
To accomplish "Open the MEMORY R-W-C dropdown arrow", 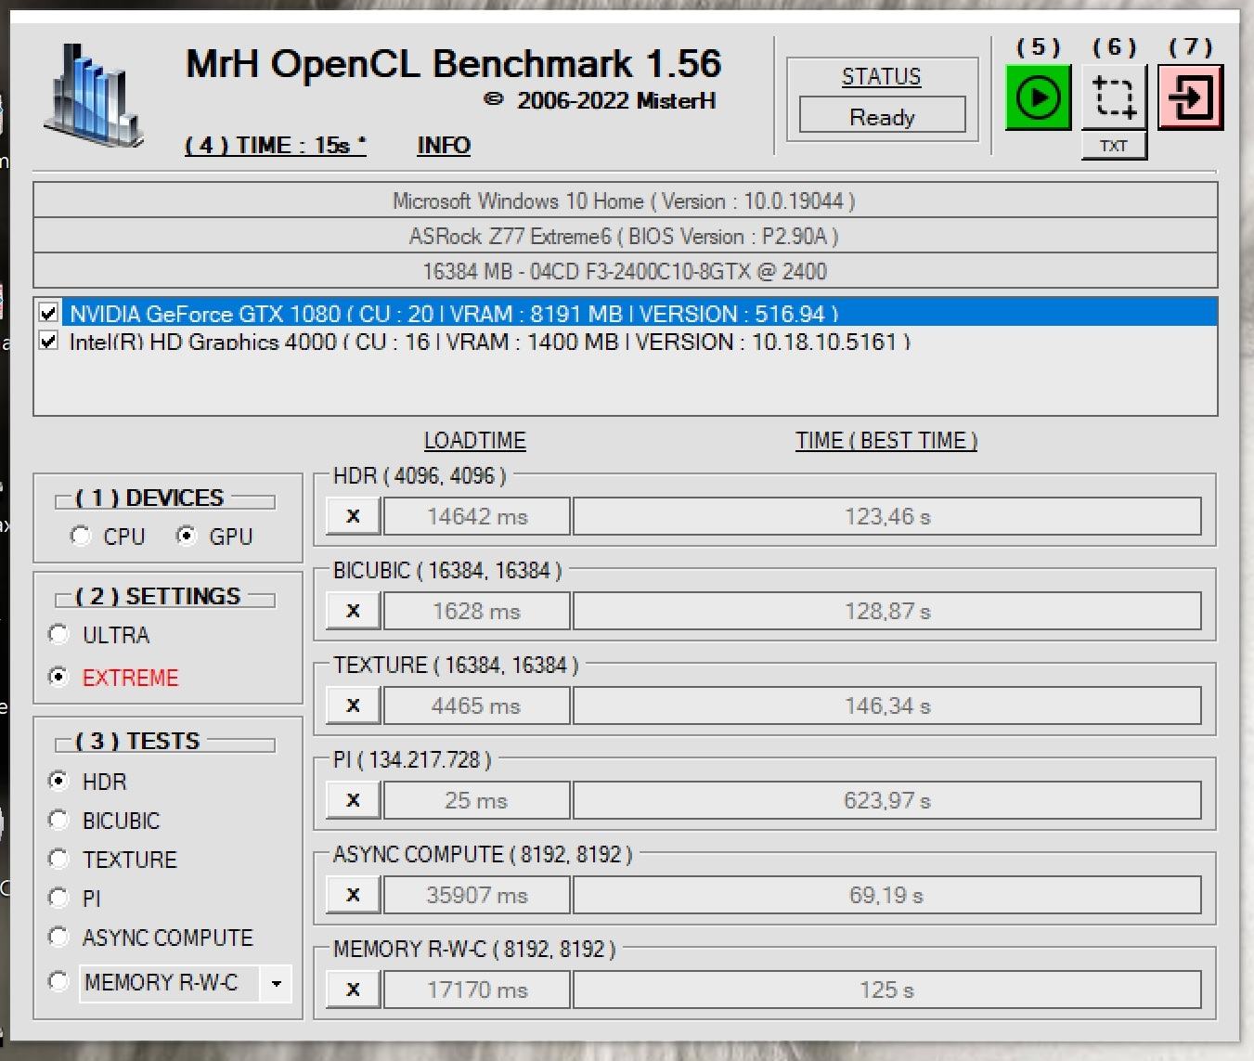I will [x=276, y=983].
